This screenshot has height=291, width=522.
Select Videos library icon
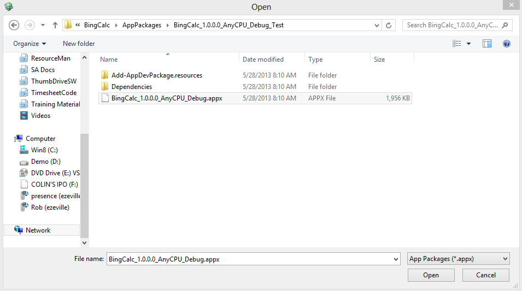click(x=24, y=115)
